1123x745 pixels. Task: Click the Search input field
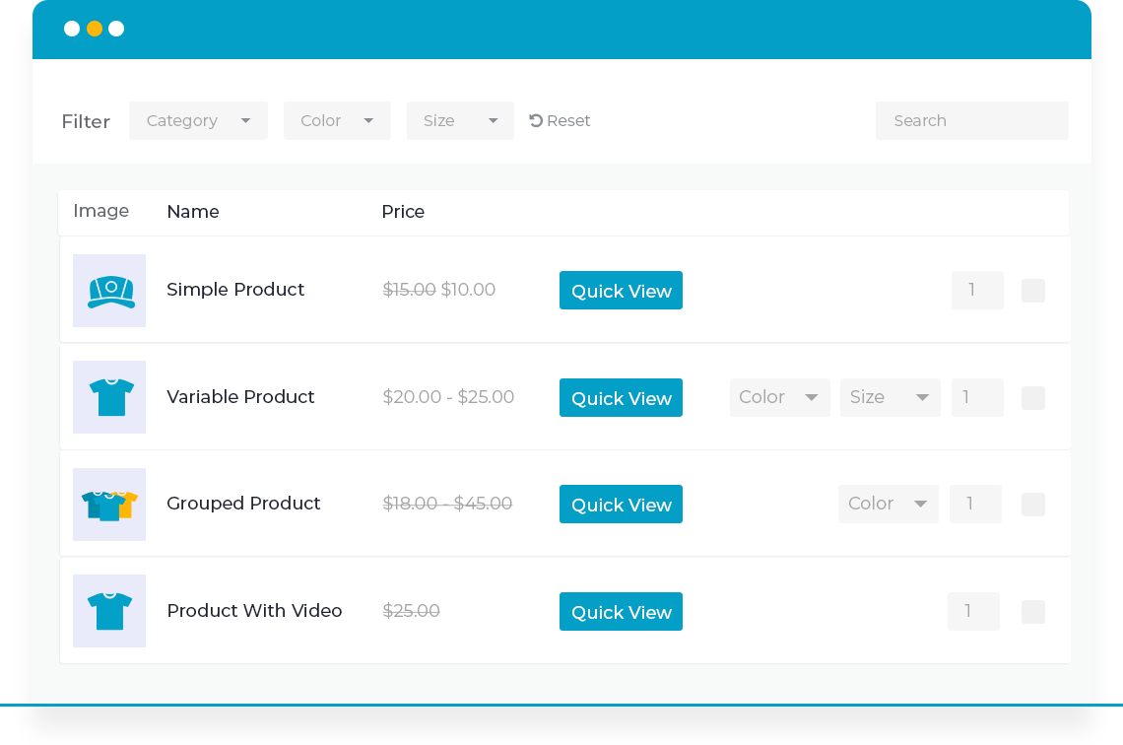(971, 119)
